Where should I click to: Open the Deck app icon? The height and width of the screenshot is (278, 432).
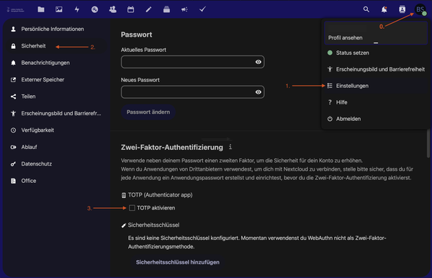pyautogui.click(x=166, y=9)
